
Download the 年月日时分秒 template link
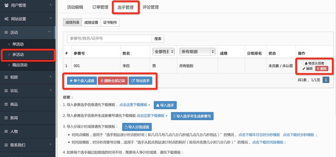click(x=259, y=135)
